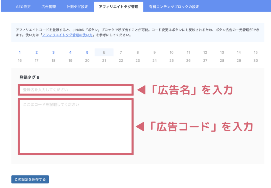Open tag slot number 16
Screen dimensions: 271x188
(20, 61)
